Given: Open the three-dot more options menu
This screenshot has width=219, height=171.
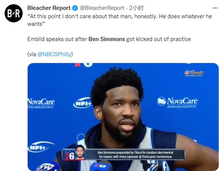Looking at the screenshot, I should [x=215, y=8].
